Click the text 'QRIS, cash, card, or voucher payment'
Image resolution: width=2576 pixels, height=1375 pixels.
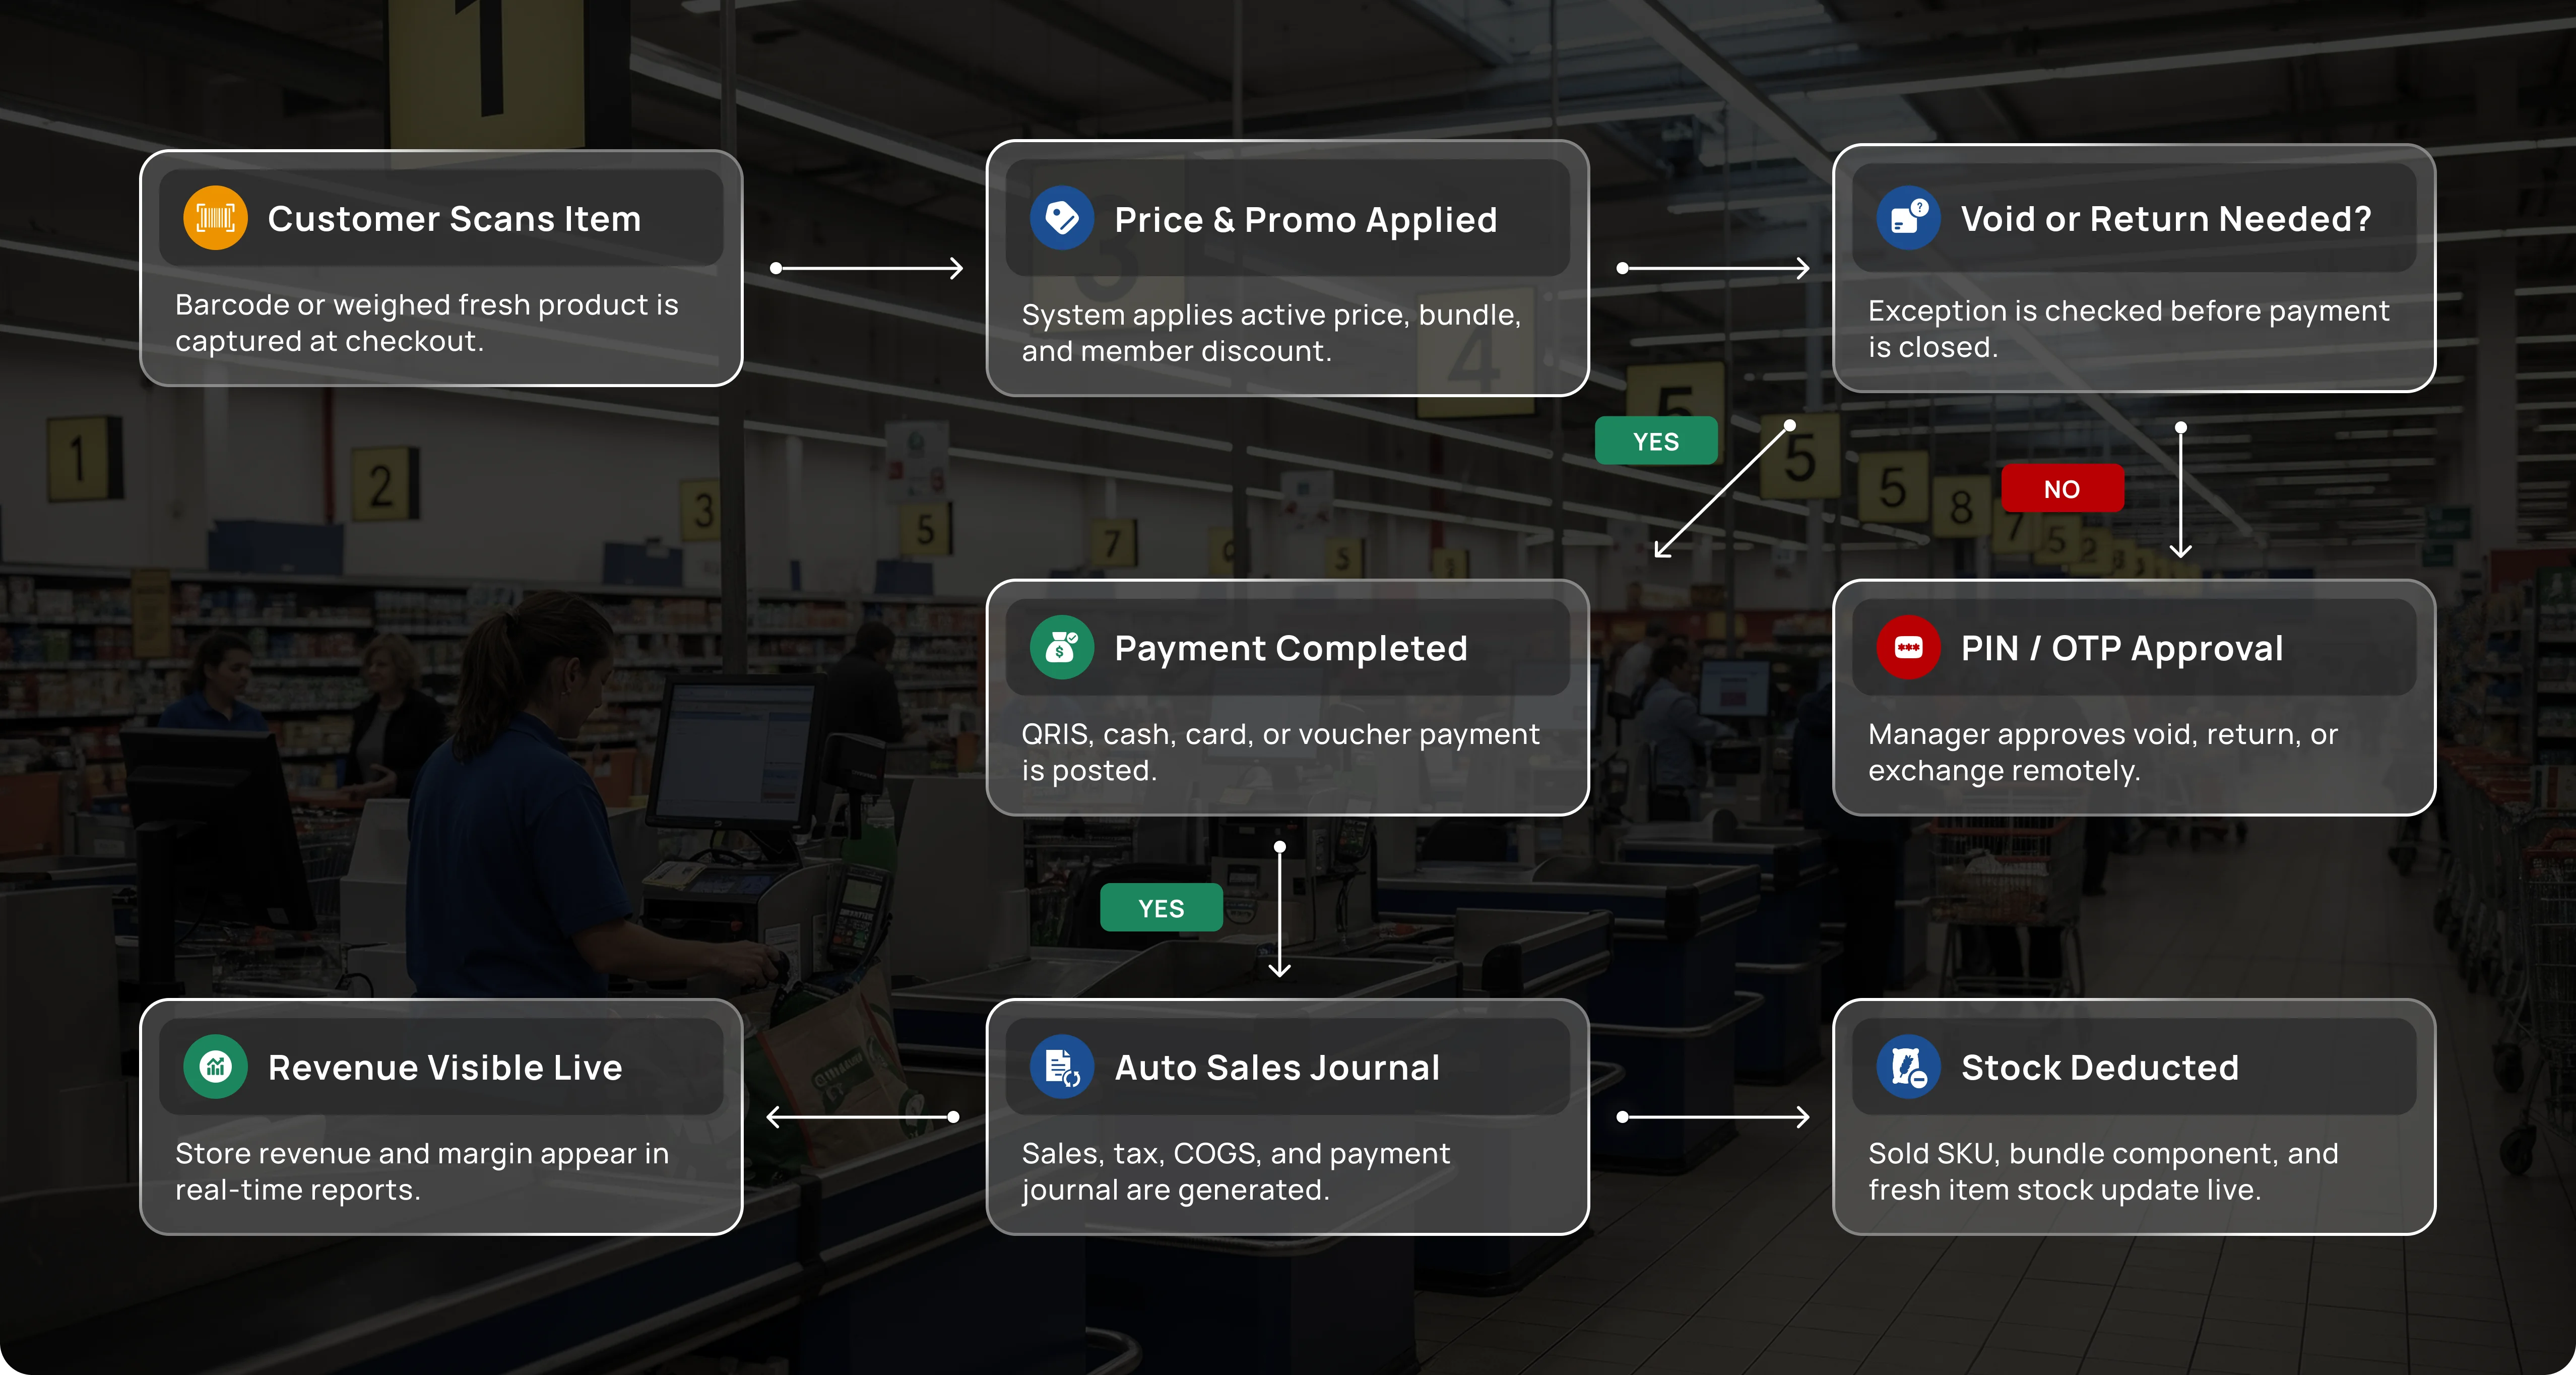(x=1280, y=734)
